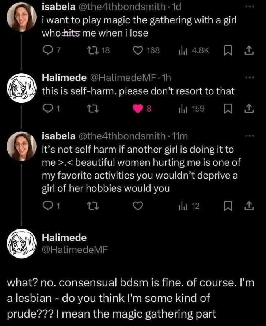Open more options on Halimede's 1h tweet
This screenshot has width=266, height=326.
[249, 78]
